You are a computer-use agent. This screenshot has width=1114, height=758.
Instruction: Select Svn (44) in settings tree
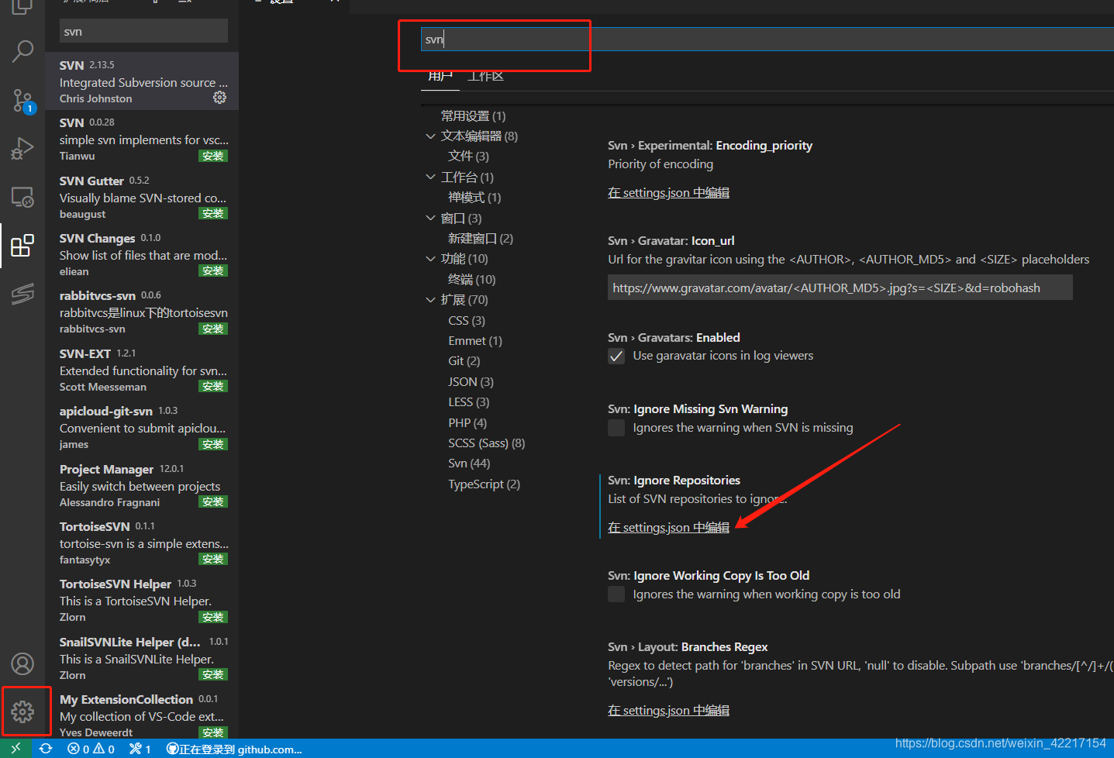point(469,463)
